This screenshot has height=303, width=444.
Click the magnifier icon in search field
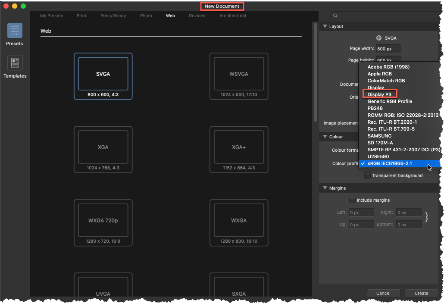click(x=335, y=15)
